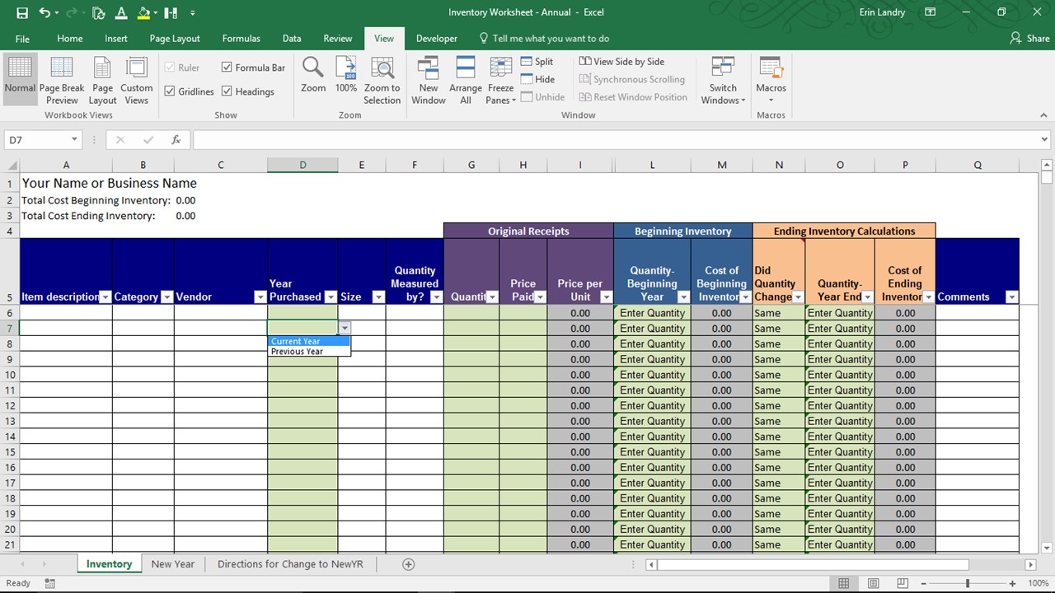Switch to the Home ribbon tab
Screen dimensions: 1055x593
click(70, 39)
